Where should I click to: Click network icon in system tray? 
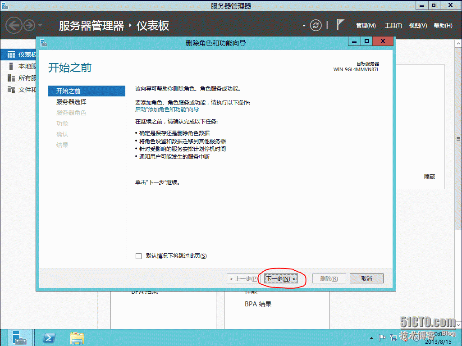point(393,337)
